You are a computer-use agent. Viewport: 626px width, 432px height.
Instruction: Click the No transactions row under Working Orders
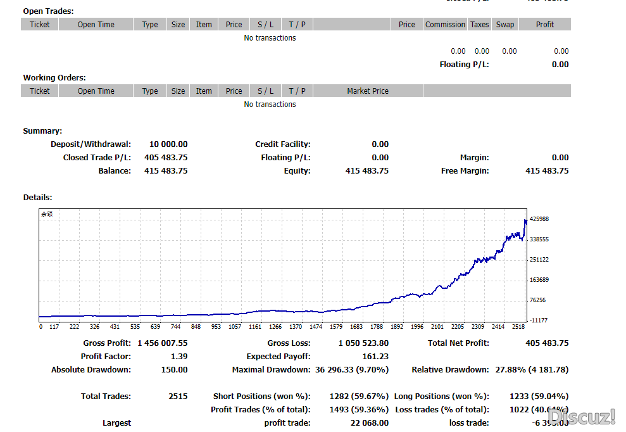[270, 105]
